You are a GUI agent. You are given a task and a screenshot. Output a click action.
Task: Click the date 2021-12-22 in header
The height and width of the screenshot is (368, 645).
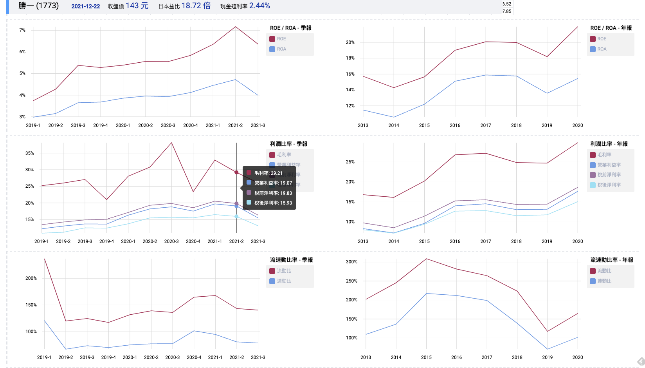click(85, 6)
